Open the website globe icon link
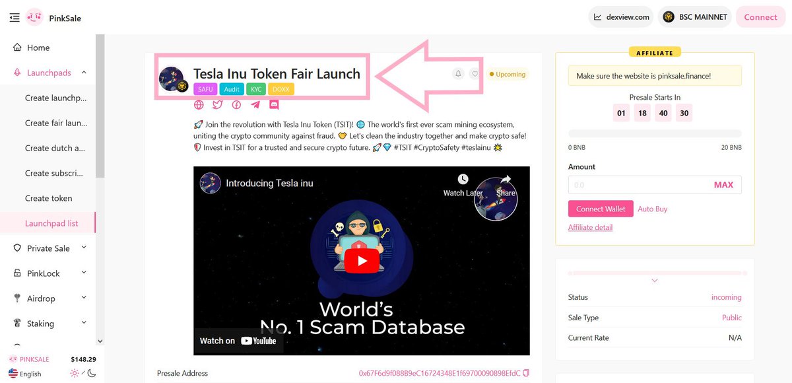Viewport: 792px width, 383px height. click(x=199, y=104)
